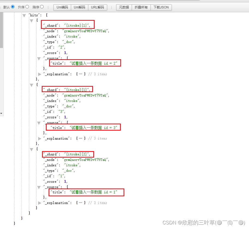Click the _node value in the id 1 hit
The width and height of the screenshot is (249, 228).
tap(85, 160)
